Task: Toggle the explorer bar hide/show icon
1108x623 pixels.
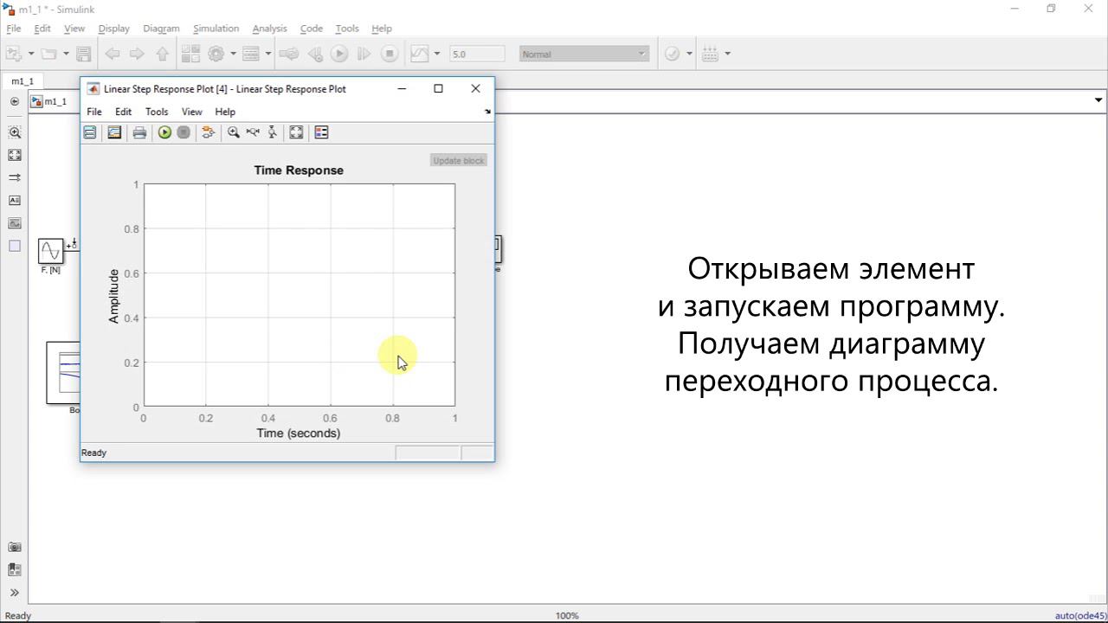Action: (15, 101)
